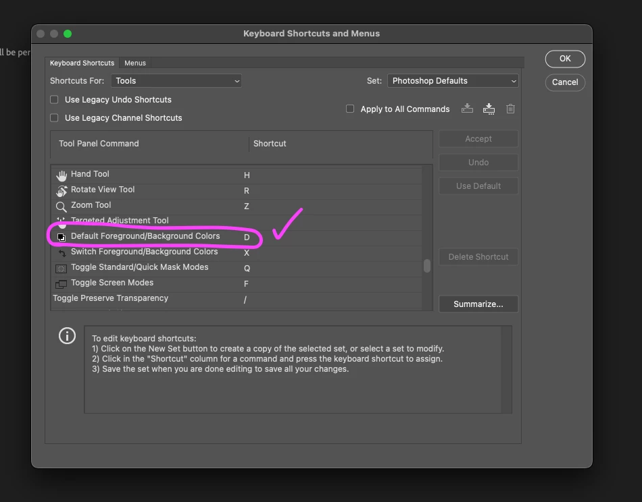The image size is (642, 502).
Task: Delete the current shortcut set trash icon
Action: click(x=510, y=109)
